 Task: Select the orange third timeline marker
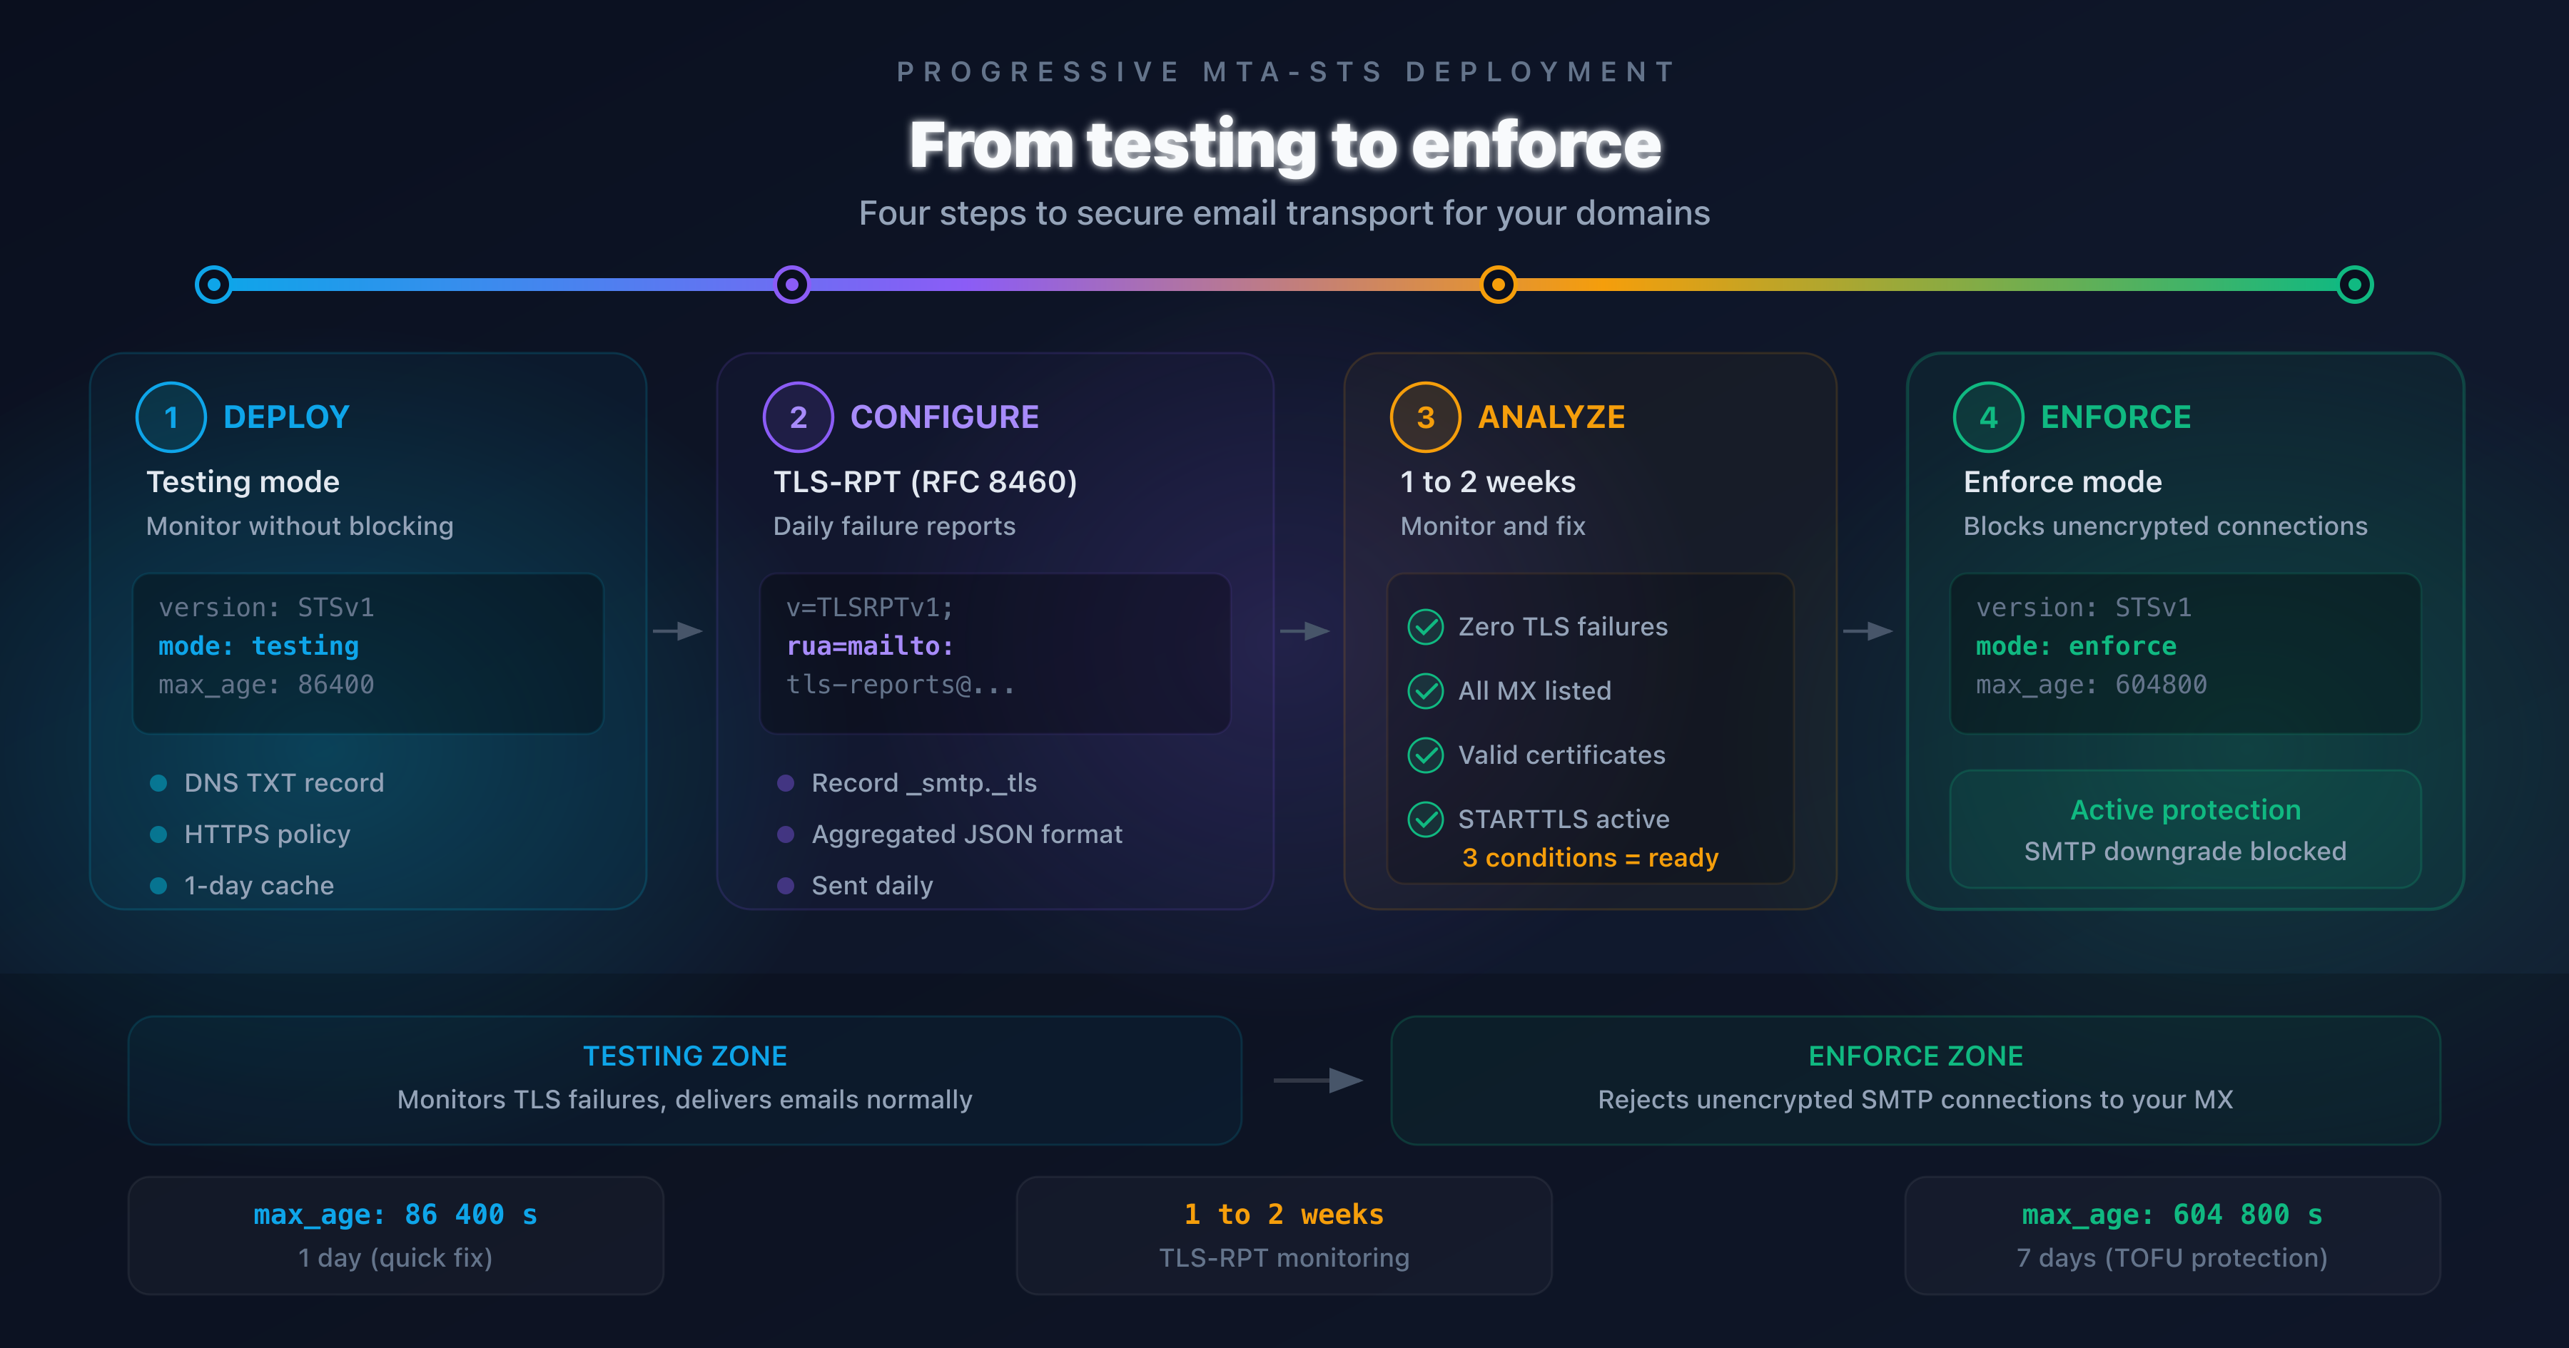click(x=1498, y=284)
